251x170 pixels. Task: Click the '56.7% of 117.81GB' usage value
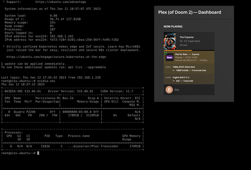(65, 19)
